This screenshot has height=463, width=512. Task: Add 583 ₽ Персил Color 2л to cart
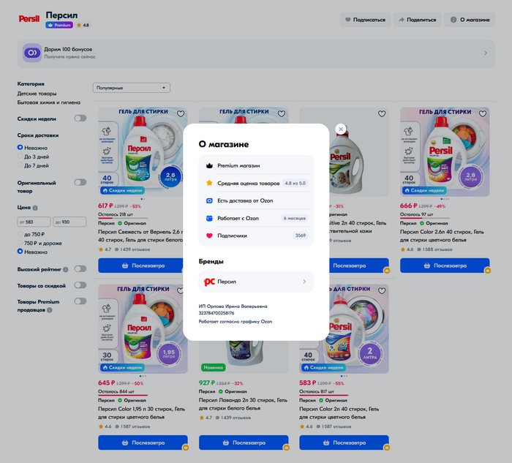pos(345,443)
